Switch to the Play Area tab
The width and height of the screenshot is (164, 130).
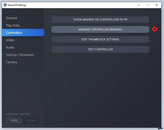click(x=13, y=25)
